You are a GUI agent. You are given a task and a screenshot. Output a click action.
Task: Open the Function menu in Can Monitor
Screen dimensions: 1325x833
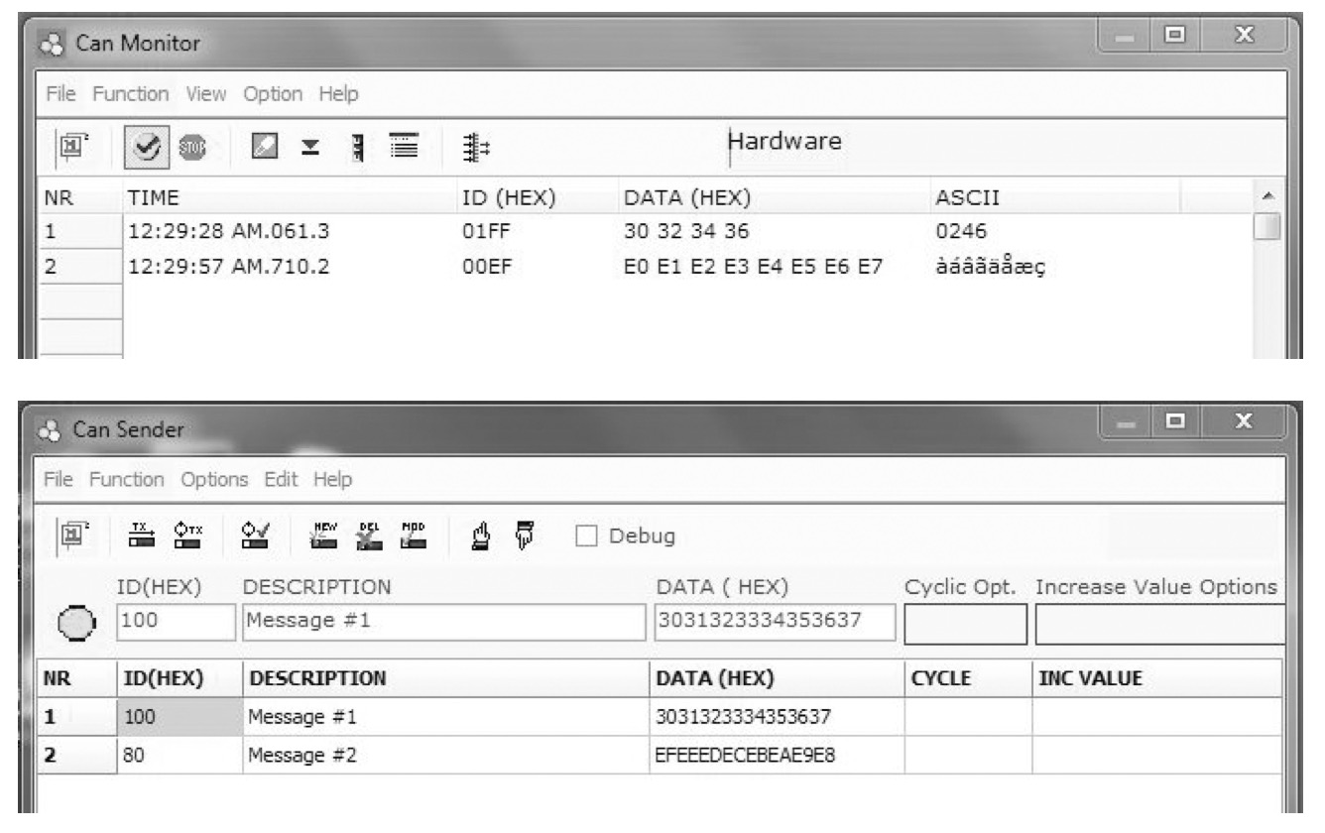click(x=131, y=95)
